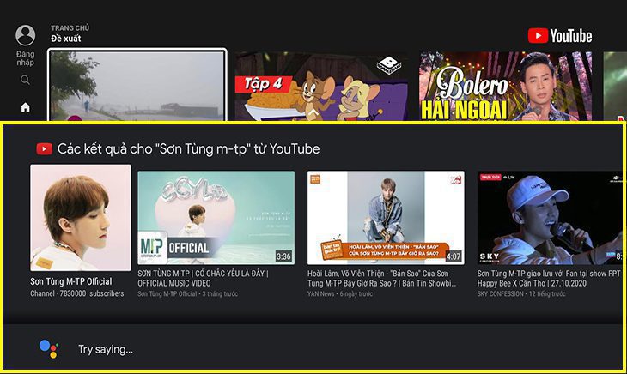Open the account avatar icon
Screen dimensions: 627x374
point(26,35)
